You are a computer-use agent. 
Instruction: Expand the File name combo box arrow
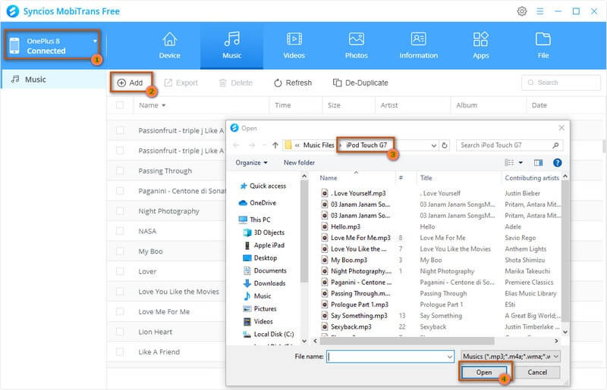coord(449,357)
